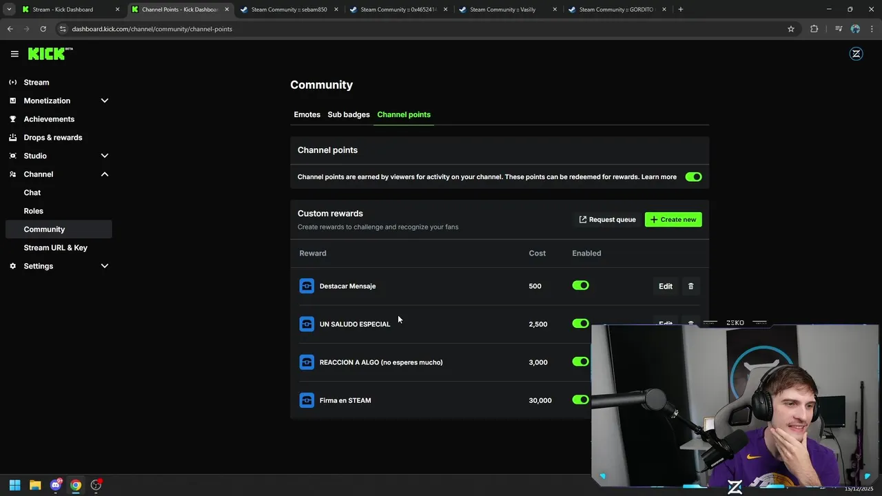This screenshot has width=882, height=496.
Task: Disable the UN SALUDO ESPECIAL reward
Action: [580, 324]
